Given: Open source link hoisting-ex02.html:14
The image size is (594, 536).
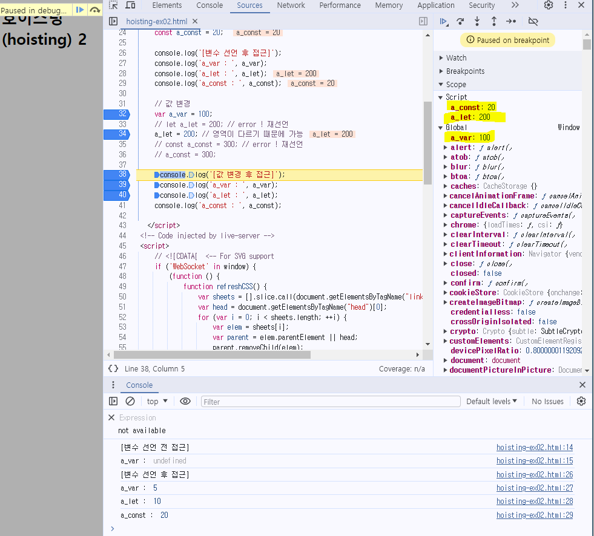Looking at the screenshot, I should [x=535, y=448].
